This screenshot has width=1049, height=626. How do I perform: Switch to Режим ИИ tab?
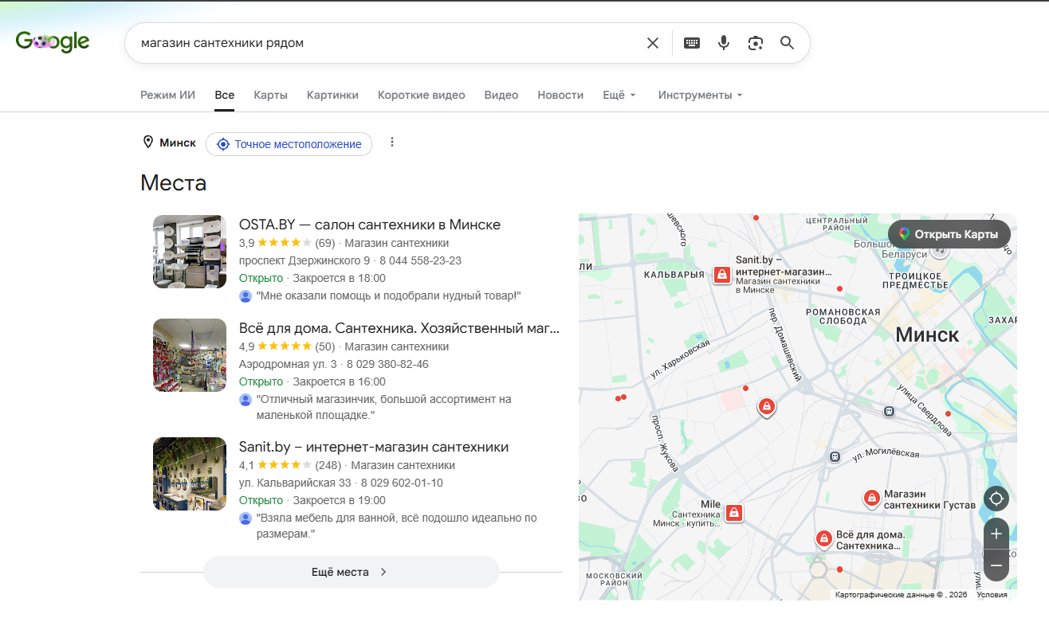pyautogui.click(x=167, y=95)
